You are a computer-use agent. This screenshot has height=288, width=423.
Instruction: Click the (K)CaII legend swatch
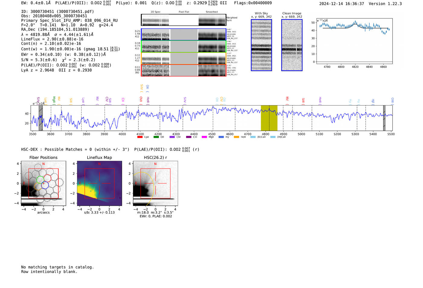pyautogui.click(x=253, y=137)
